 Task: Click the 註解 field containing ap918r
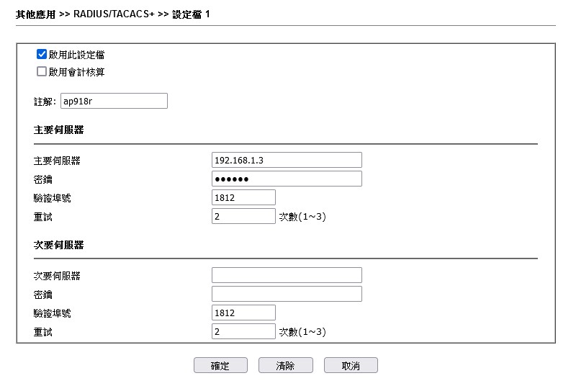click(x=114, y=101)
